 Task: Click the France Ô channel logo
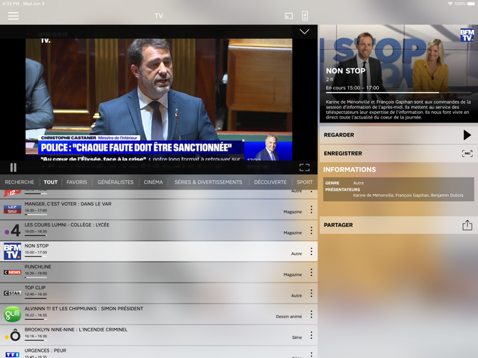[12, 335]
